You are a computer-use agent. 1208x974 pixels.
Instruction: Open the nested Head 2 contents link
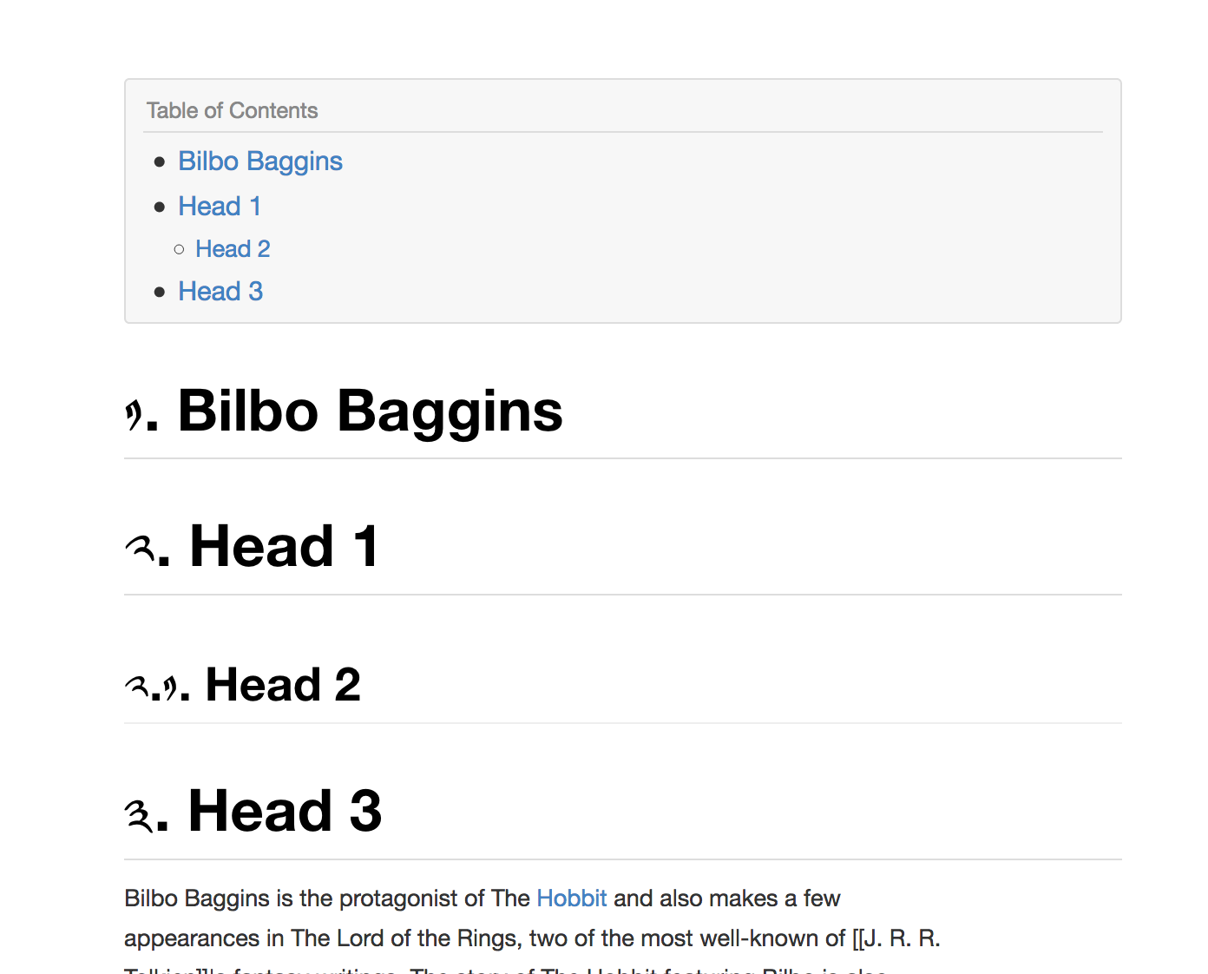click(233, 249)
